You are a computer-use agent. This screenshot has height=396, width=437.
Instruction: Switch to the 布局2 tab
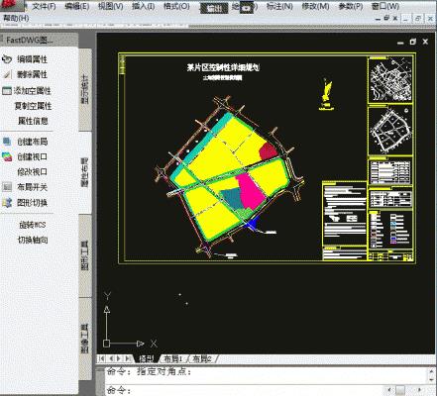click(201, 358)
